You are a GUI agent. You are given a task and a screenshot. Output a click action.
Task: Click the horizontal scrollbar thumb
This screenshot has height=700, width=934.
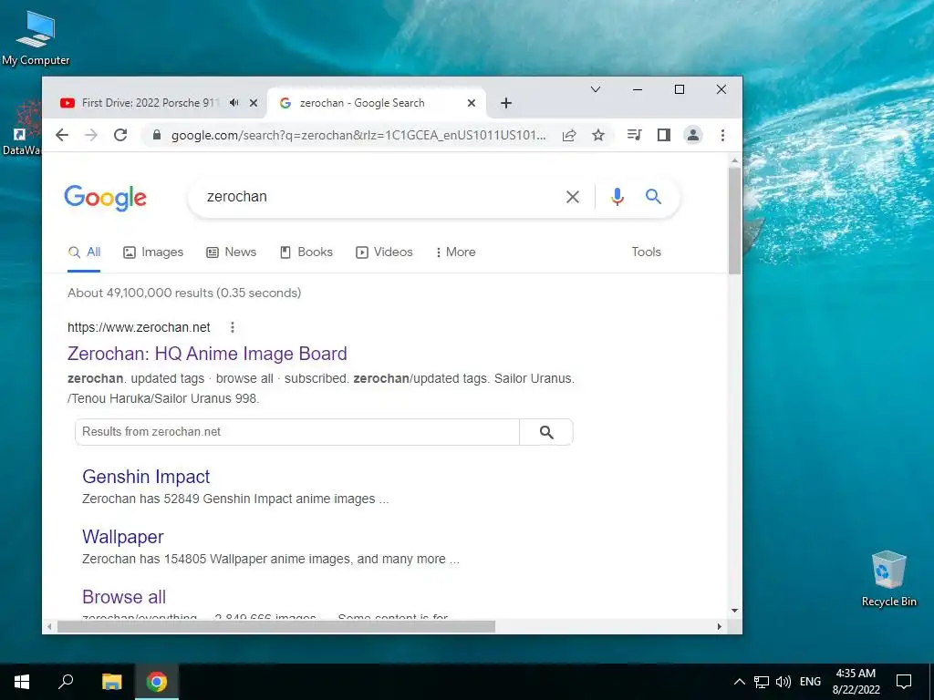pyautogui.click(x=276, y=627)
